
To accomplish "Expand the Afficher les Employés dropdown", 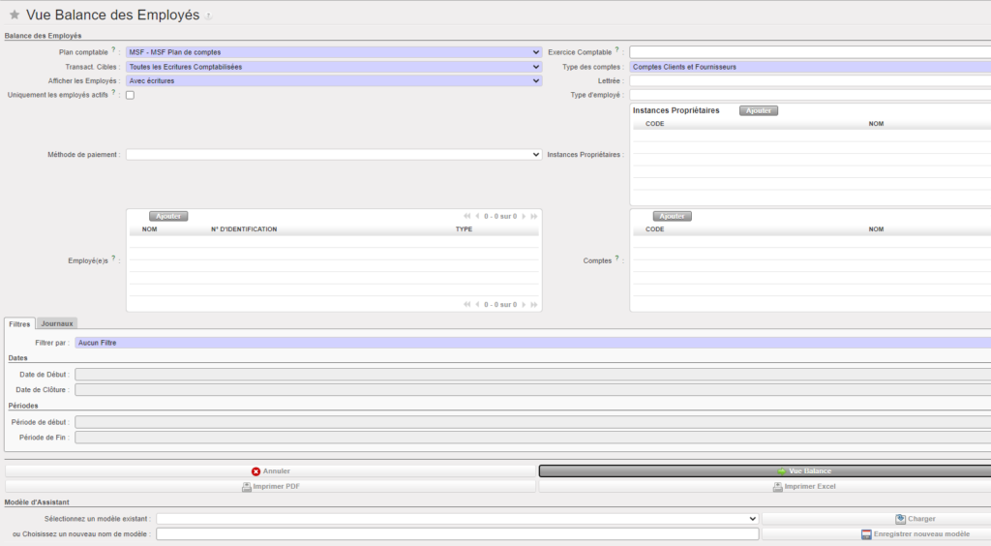I will coord(333,81).
